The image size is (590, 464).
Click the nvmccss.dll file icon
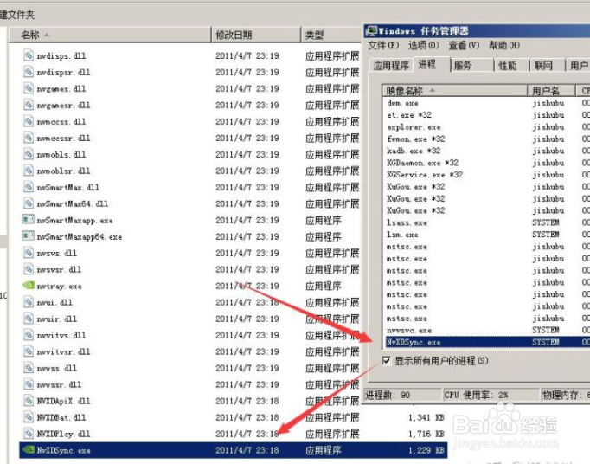(29, 121)
